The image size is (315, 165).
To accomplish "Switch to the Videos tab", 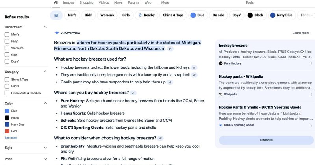I will click(x=104, y=2).
